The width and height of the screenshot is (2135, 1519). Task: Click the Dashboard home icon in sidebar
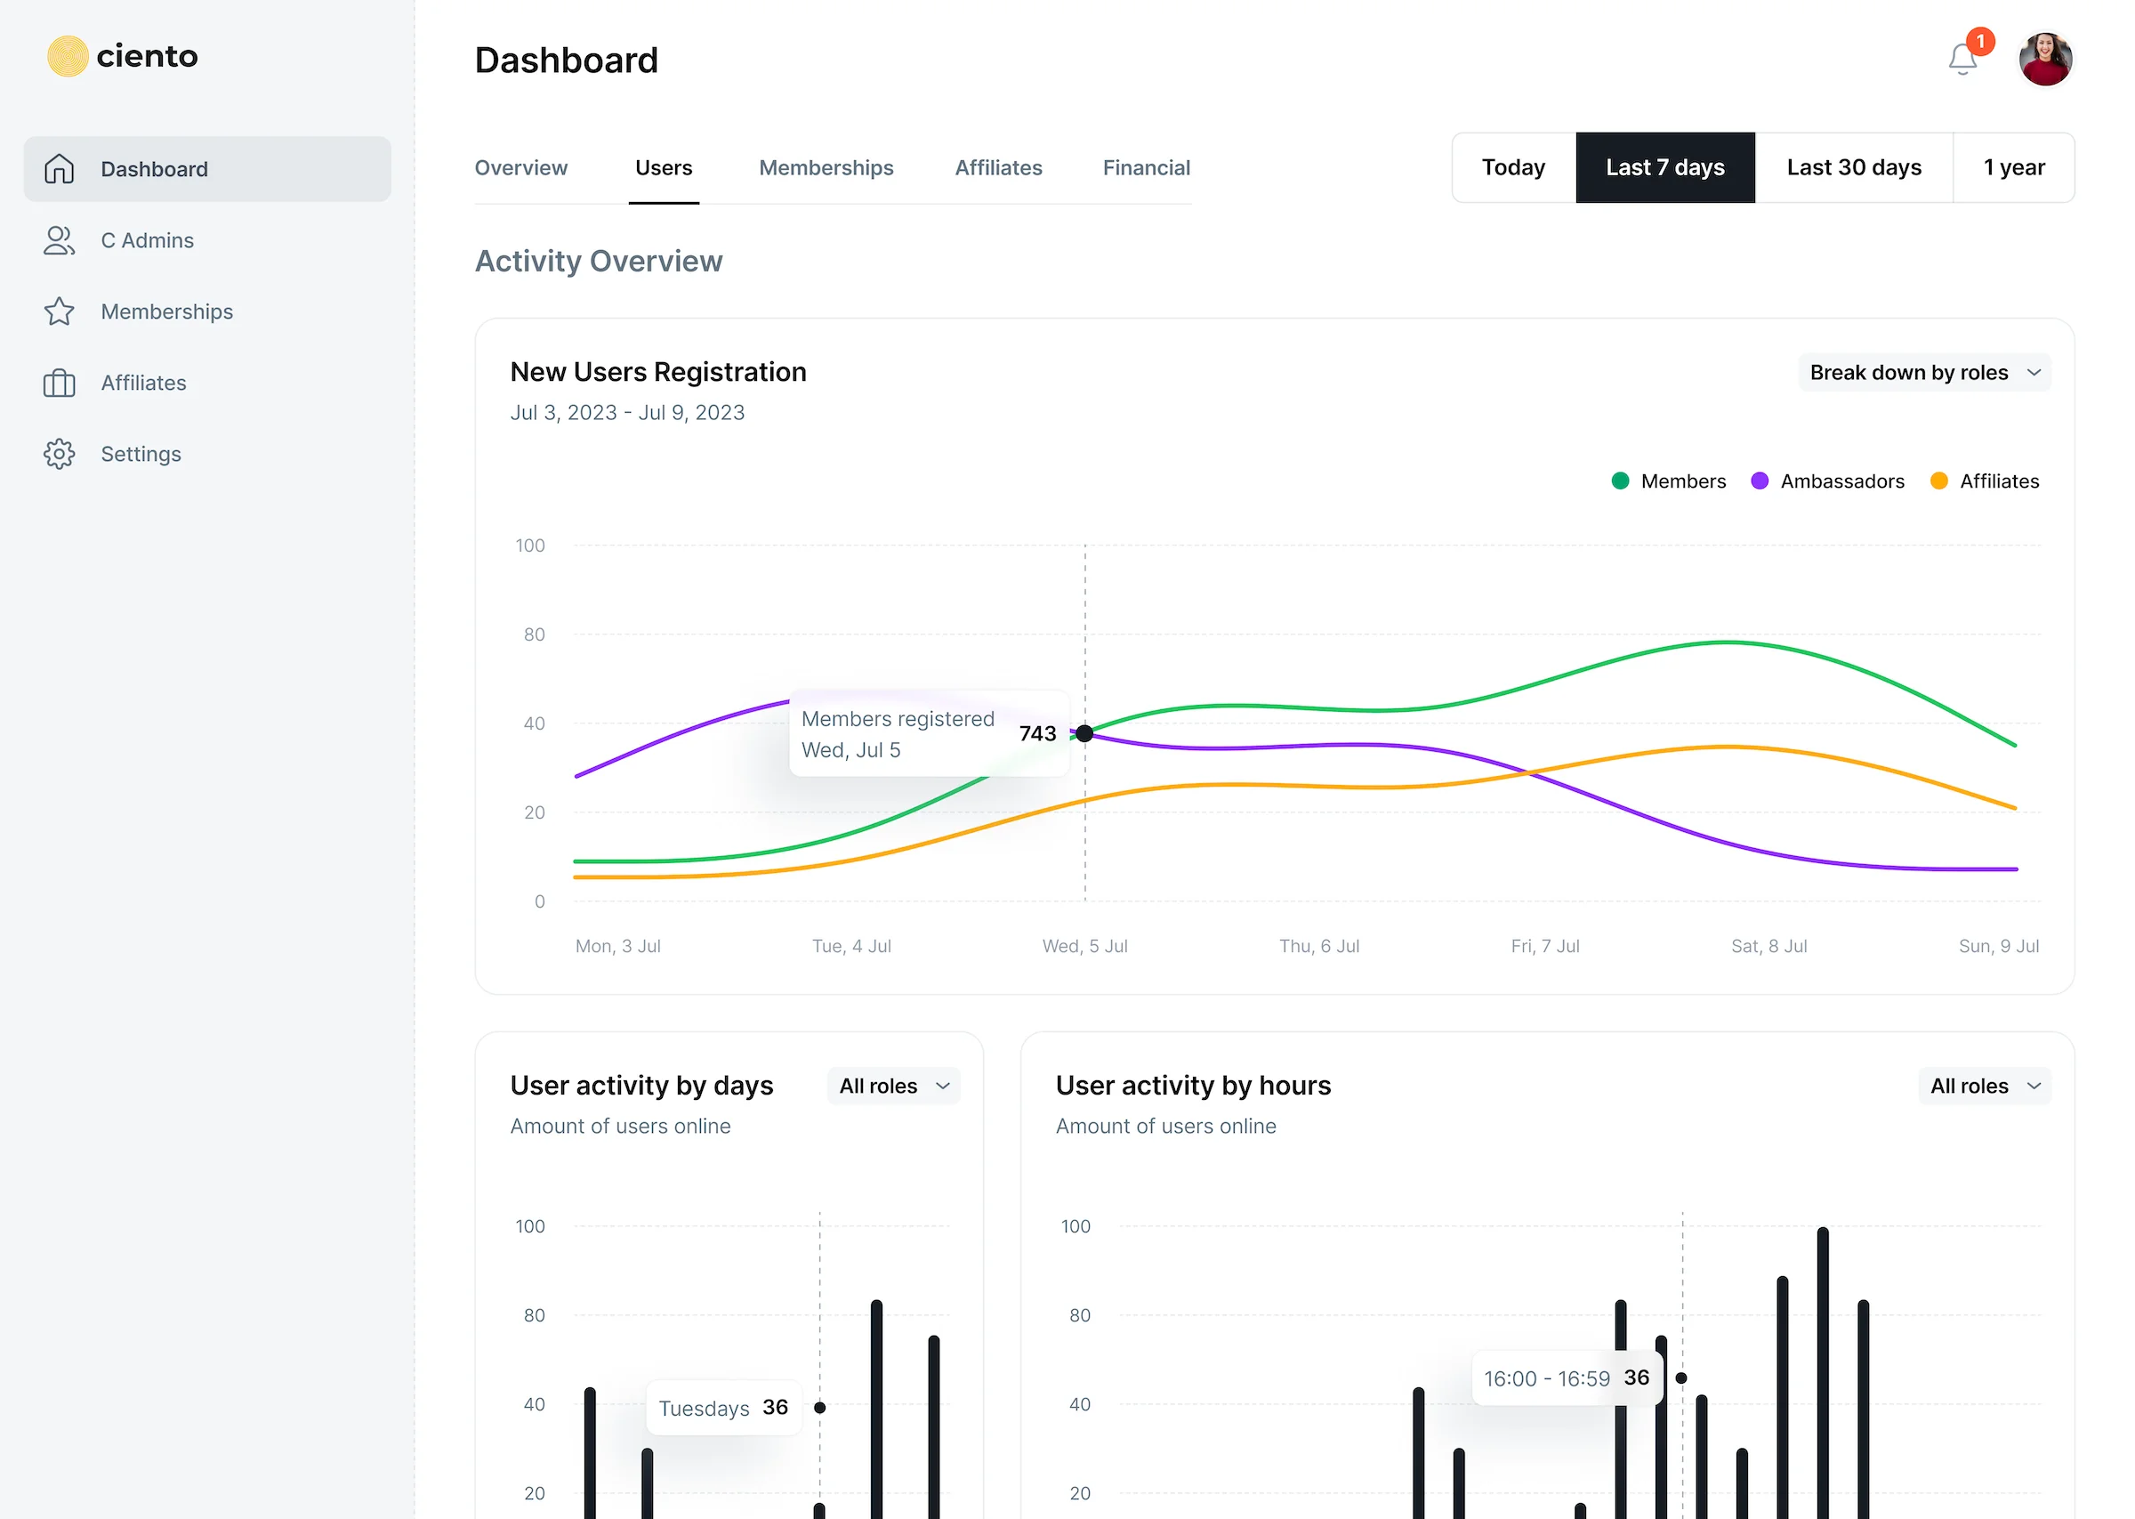click(59, 169)
